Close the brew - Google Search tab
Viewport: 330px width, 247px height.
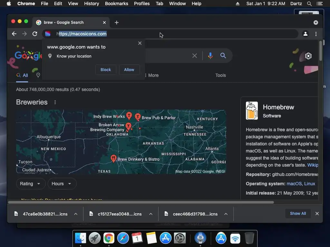click(104, 23)
